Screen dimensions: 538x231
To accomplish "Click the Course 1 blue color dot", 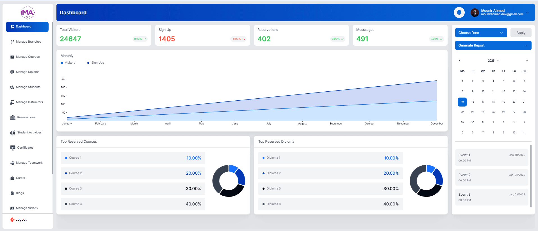I will [66, 158].
